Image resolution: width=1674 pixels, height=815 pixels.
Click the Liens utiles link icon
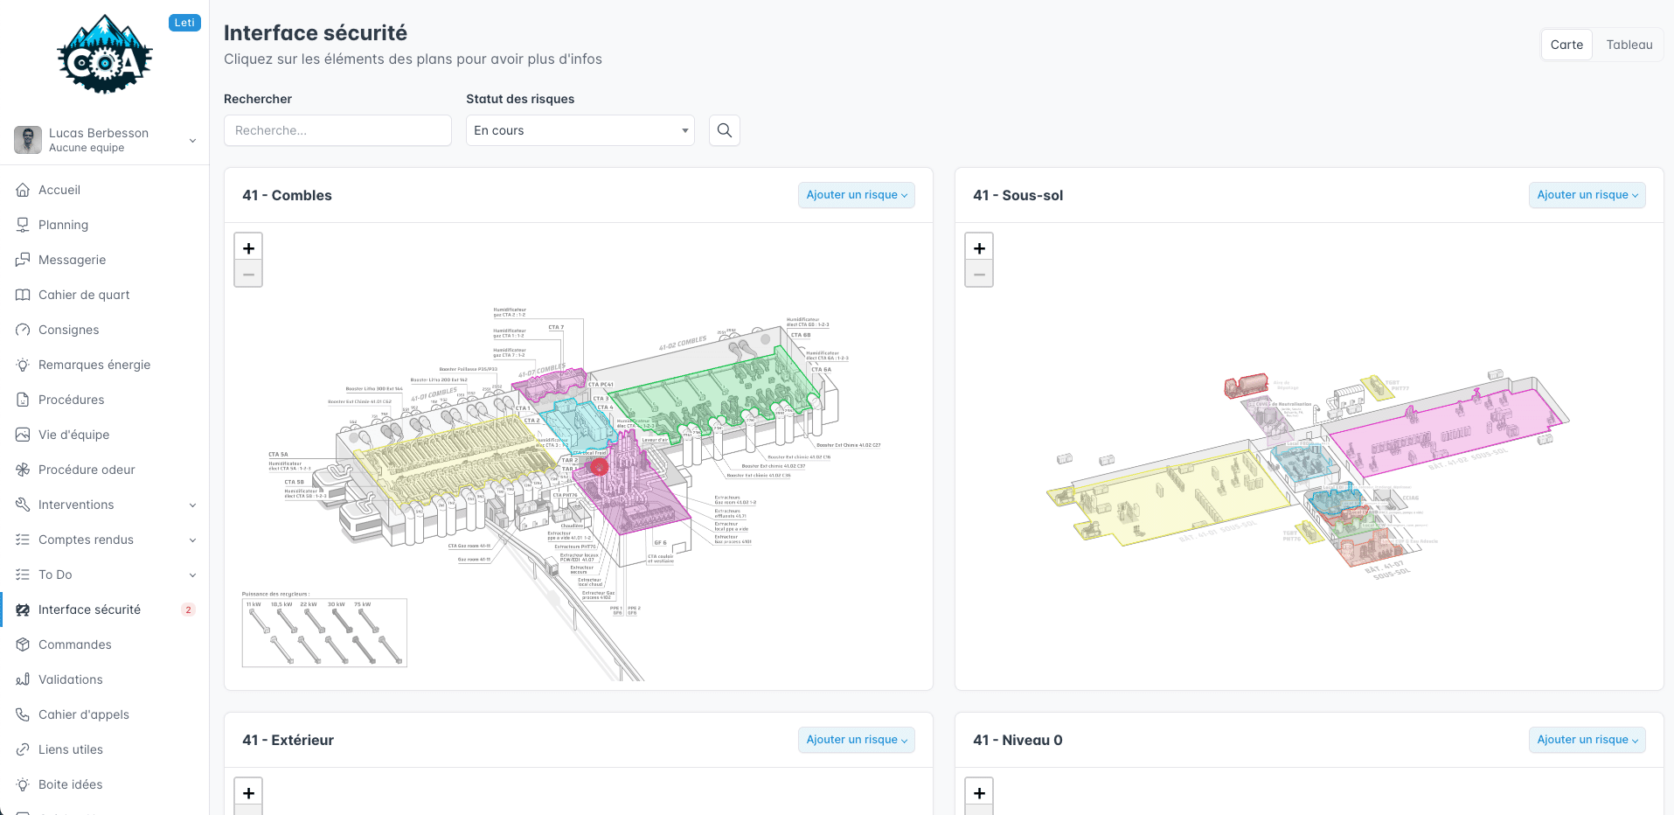[23, 749]
